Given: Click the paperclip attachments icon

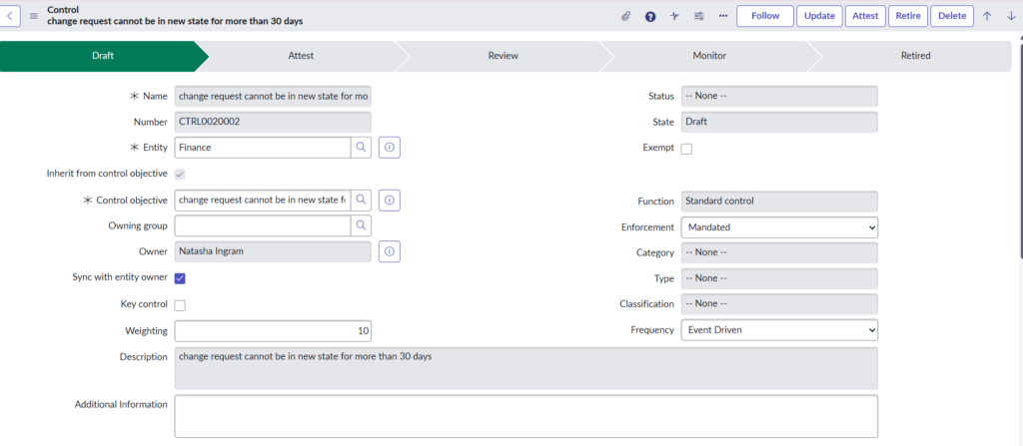Looking at the screenshot, I should coord(626,16).
